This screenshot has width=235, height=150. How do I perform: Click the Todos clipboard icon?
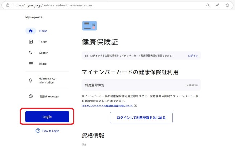pos(31,42)
